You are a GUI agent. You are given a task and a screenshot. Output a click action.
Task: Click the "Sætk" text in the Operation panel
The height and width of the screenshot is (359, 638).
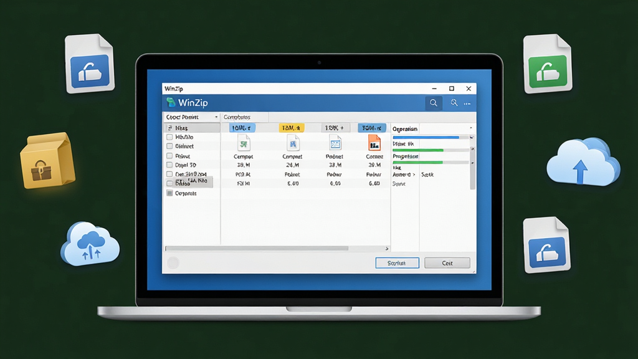427,175
